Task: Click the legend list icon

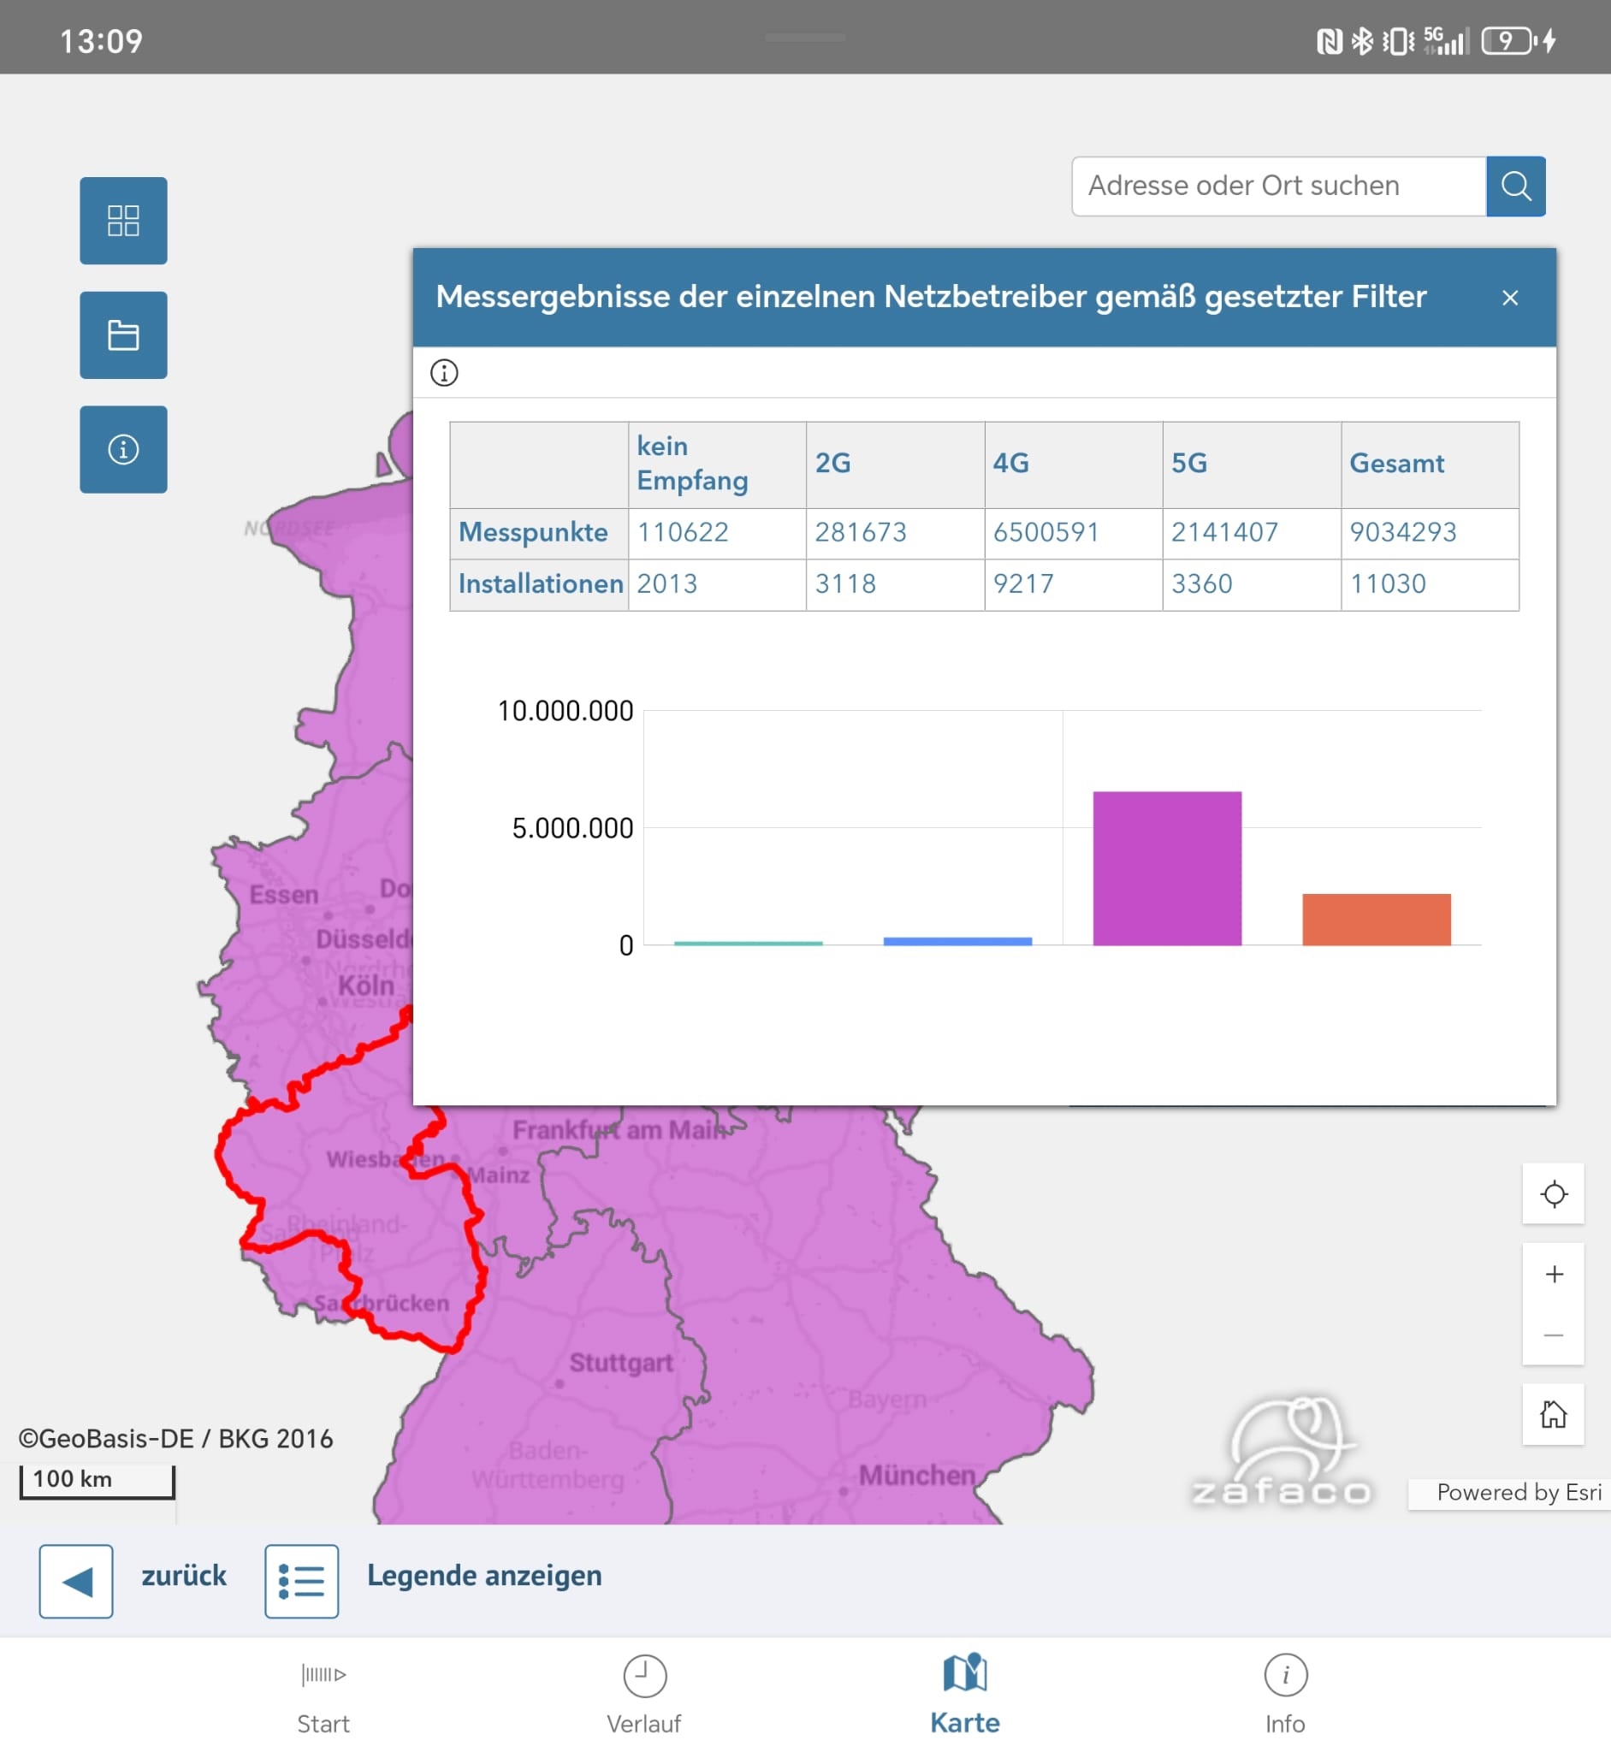Action: (x=302, y=1581)
